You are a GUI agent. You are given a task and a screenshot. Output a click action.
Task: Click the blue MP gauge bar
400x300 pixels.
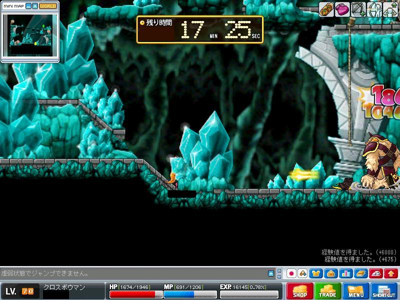(x=190, y=294)
